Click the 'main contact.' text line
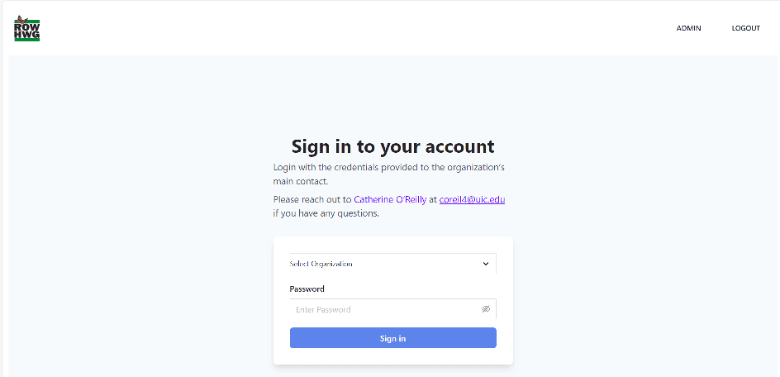780x377 pixels. click(x=301, y=182)
